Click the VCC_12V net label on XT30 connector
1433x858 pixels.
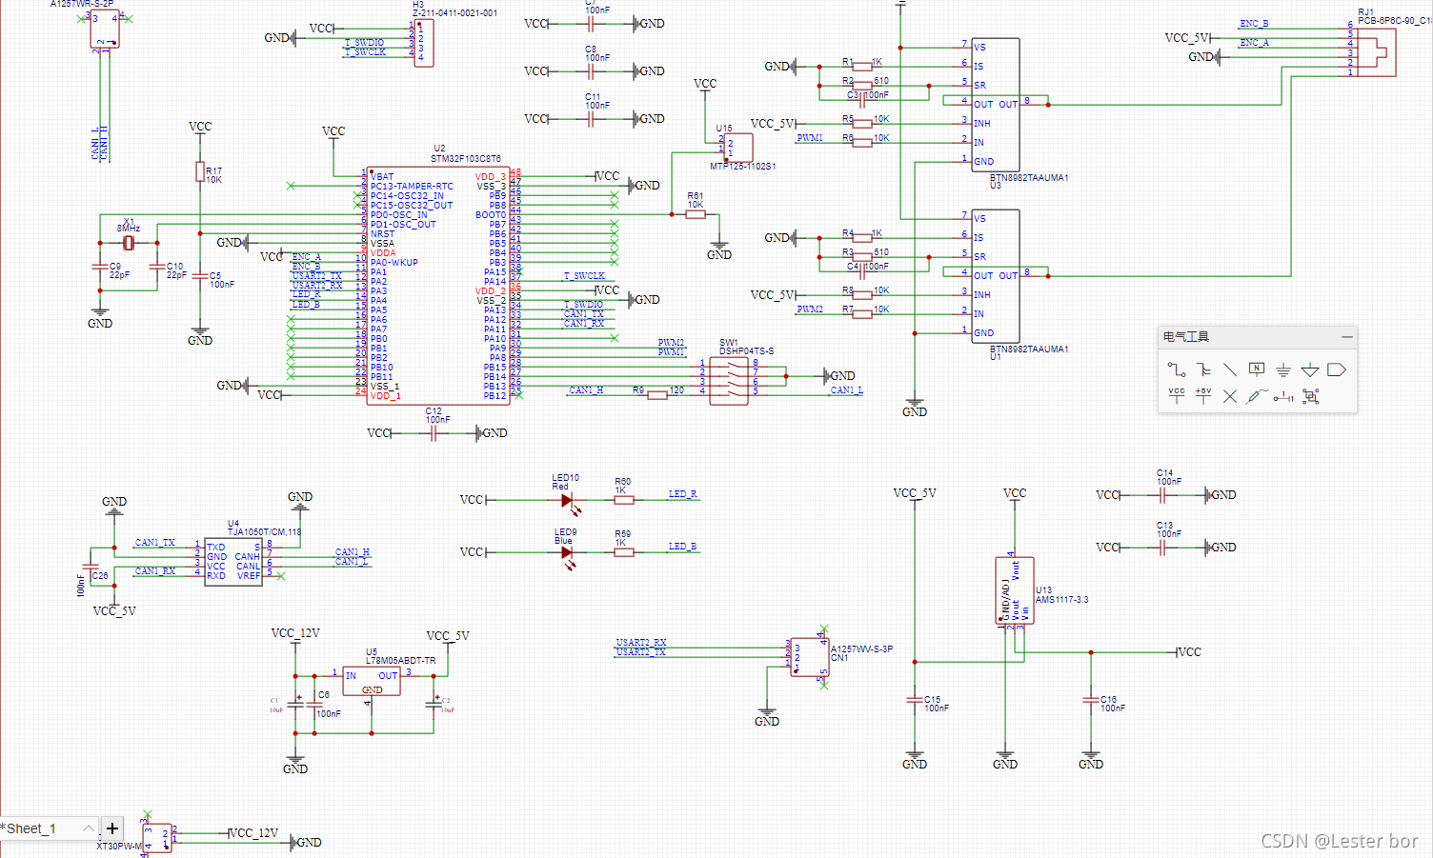pos(254,833)
